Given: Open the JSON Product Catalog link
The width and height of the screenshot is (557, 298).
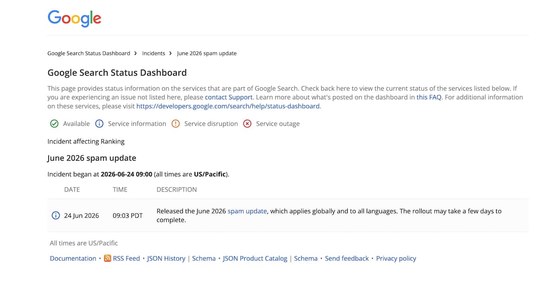Looking at the screenshot, I should pyautogui.click(x=255, y=258).
